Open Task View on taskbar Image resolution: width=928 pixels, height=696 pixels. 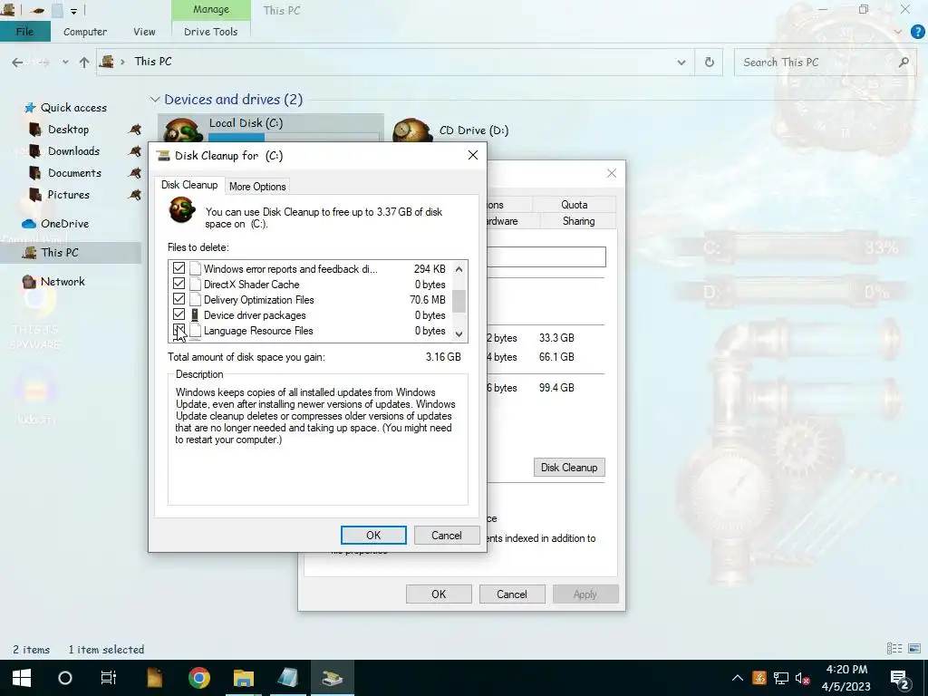pyautogui.click(x=109, y=678)
